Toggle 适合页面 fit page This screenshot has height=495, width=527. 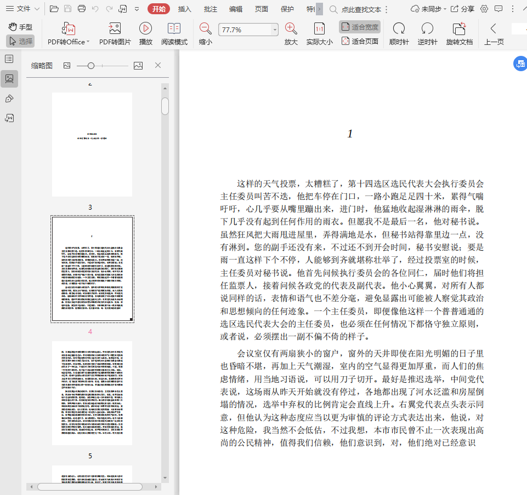point(360,41)
